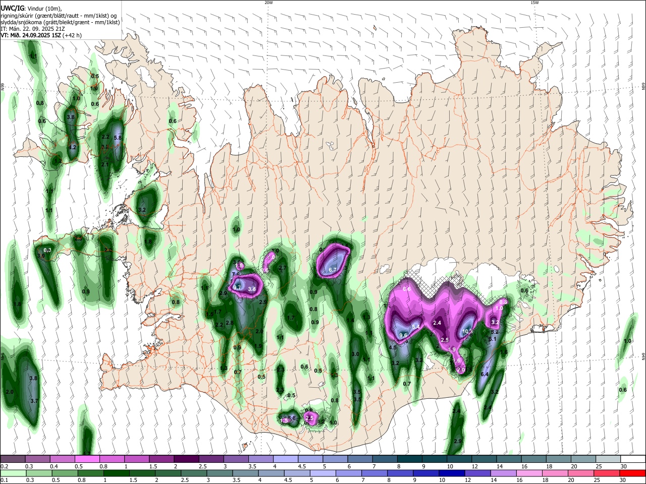646x484 pixels.
Task: Click the 3.7 value off the southwest coast
Action: [35, 401]
